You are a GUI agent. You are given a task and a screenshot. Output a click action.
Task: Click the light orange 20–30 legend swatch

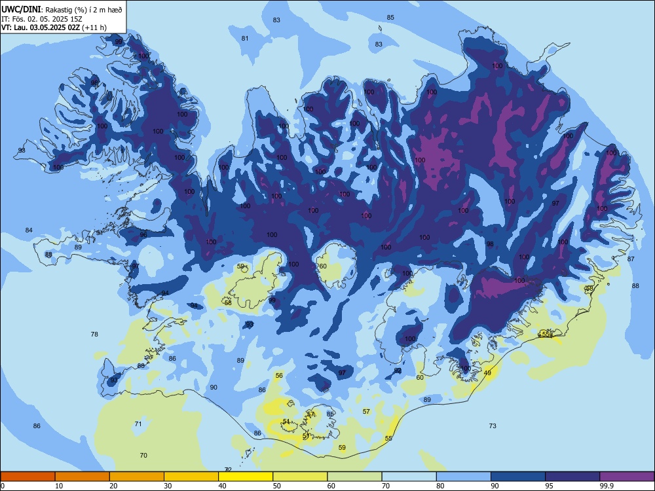point(137,477)
